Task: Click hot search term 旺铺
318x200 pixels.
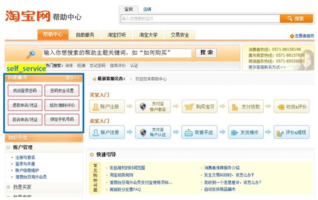Action: [81, 65]
